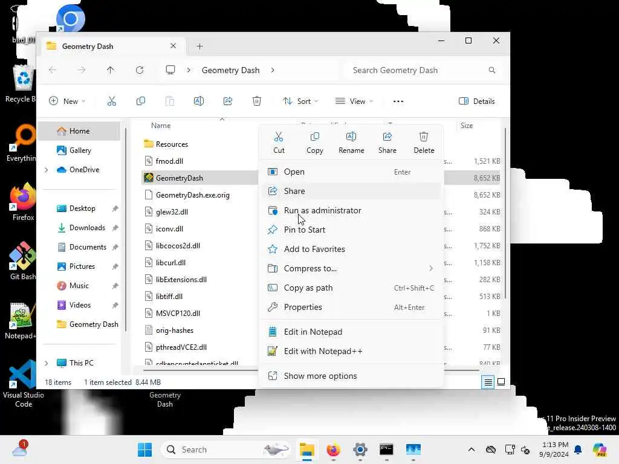Open the See more ellipsis menu
The image size is (619, 464).
pyautogui.click(x=398, y=101)
